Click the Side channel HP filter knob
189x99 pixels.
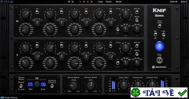pyautogui.click(x=125, y=63)
